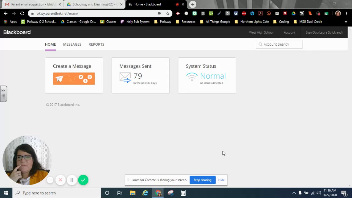Open the AdBlock Plus extension
Viewport: 352px width, 198px height.
pos(244,13)
